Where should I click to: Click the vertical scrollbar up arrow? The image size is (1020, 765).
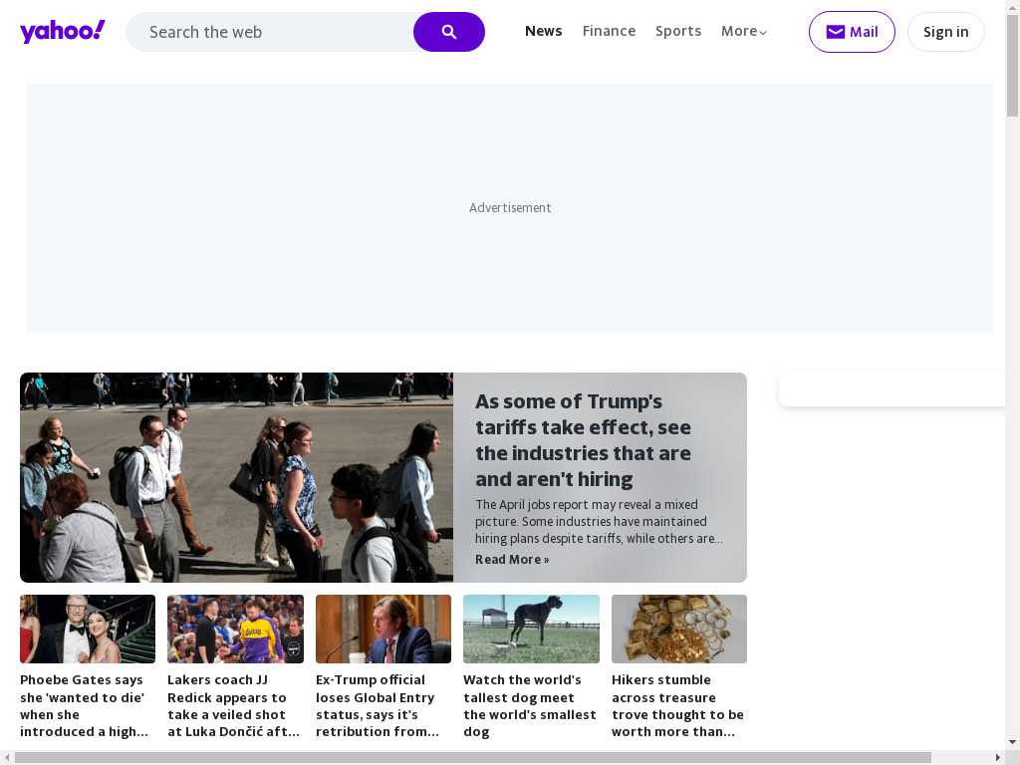point(1012,6)
